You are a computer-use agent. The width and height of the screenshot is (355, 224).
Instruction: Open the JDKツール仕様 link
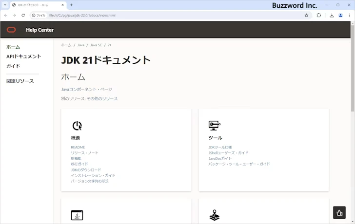tap(220, 147)
